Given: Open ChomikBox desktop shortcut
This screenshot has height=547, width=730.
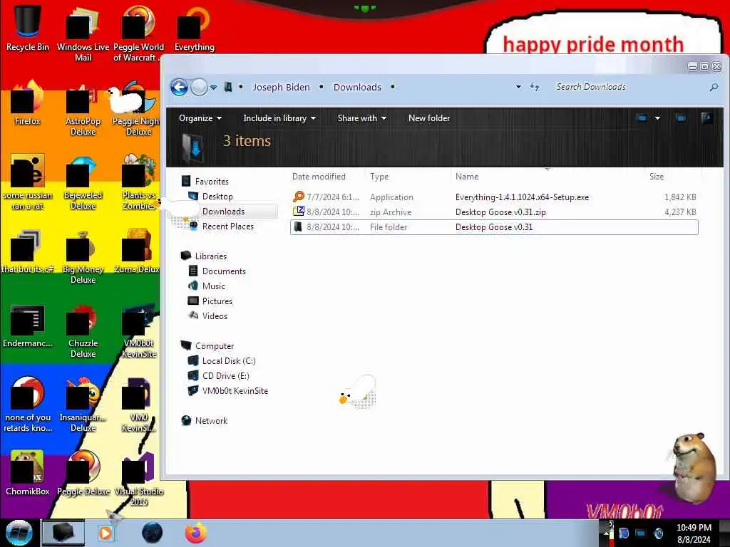Looking at the screenshot, I should (x=27, y=473).
